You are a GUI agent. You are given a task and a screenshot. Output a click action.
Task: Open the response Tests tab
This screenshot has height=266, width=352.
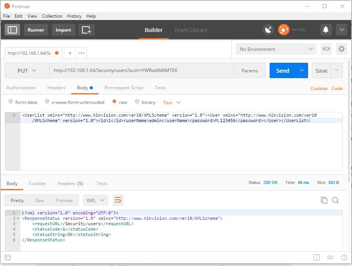pos(102,184)
